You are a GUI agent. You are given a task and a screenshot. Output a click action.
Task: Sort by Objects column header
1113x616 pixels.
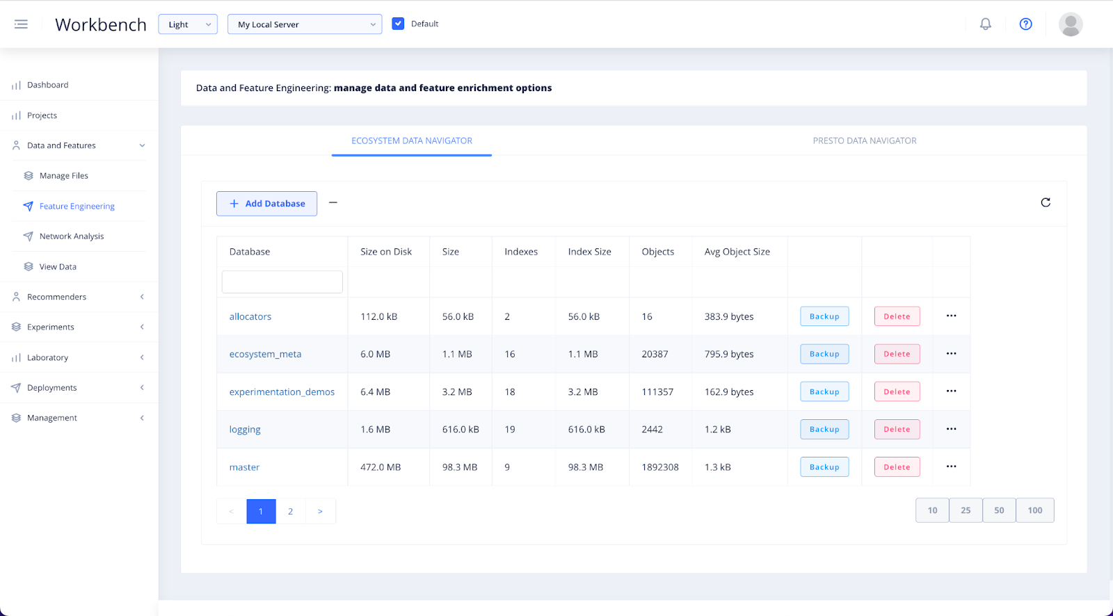tap(657, 252)
